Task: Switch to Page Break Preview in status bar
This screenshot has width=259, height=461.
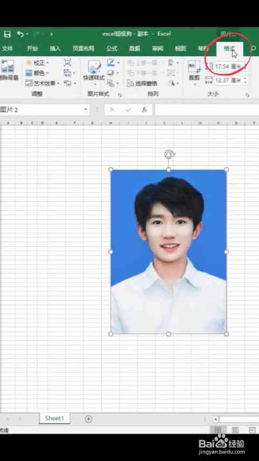Action: click(x=252, y=430)
